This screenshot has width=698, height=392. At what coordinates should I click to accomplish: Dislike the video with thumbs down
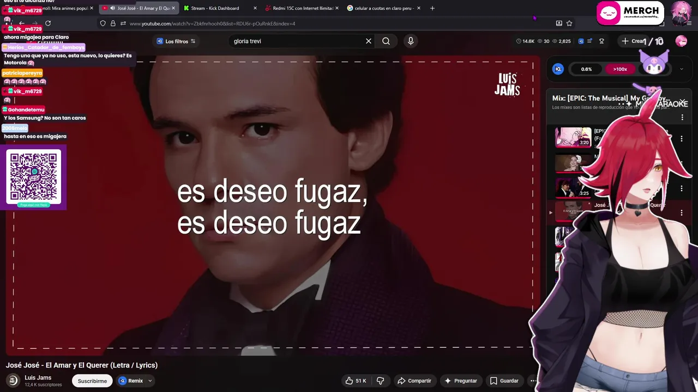coord(381,381)
